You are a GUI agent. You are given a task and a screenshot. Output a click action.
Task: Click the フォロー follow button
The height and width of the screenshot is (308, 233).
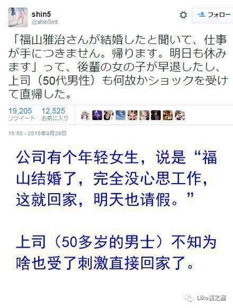click(213, 15)
